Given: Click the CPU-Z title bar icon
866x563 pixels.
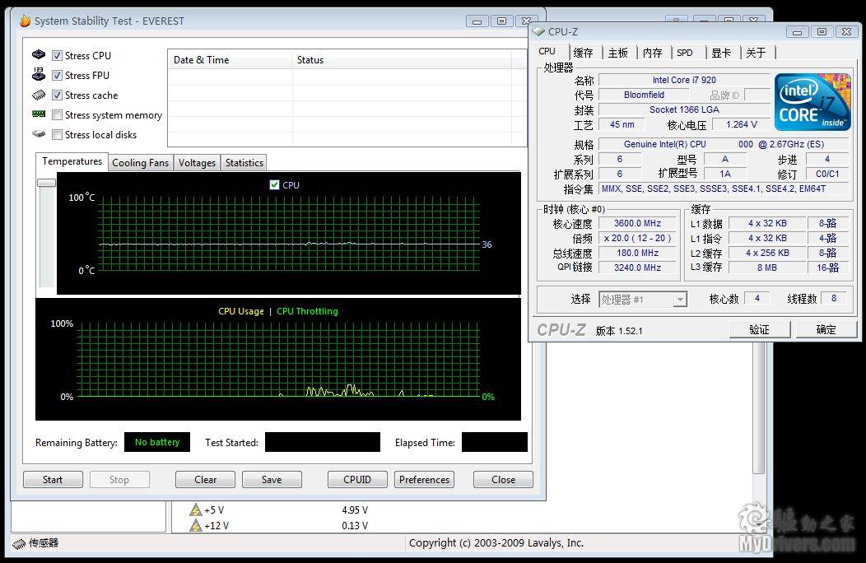Looking at the screenshot, I should point(538,31).
